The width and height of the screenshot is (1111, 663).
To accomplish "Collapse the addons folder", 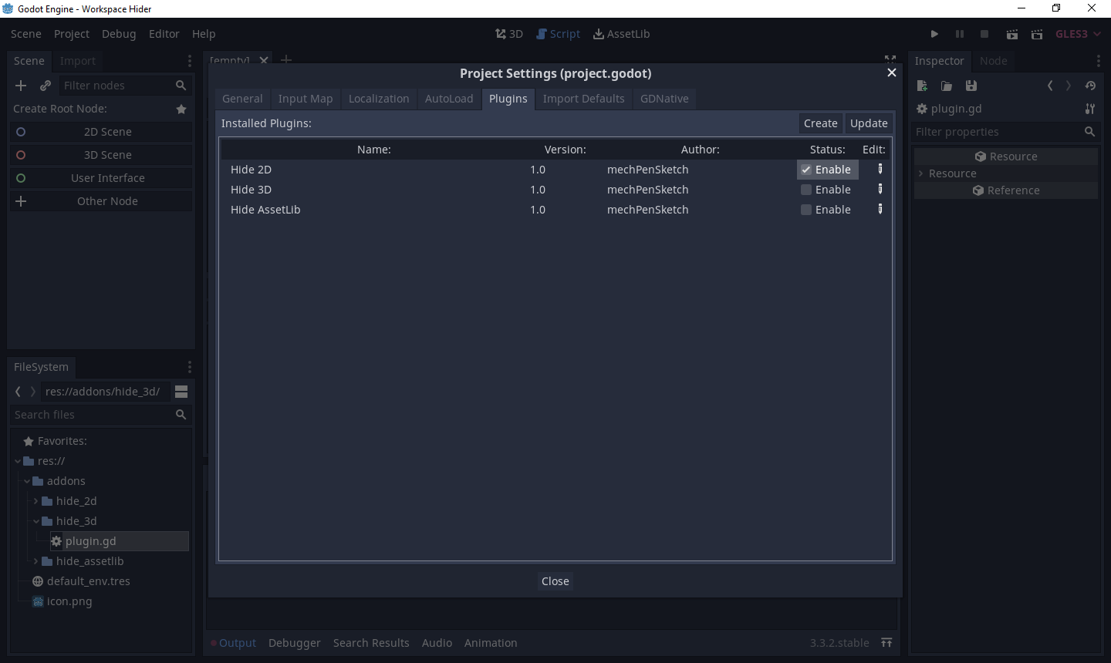I will coord(27,481).
